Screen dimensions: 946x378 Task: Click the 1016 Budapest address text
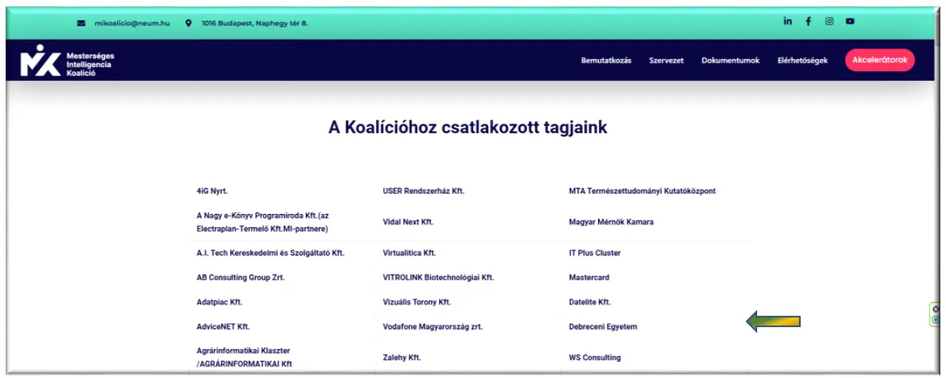pos(254,23)
